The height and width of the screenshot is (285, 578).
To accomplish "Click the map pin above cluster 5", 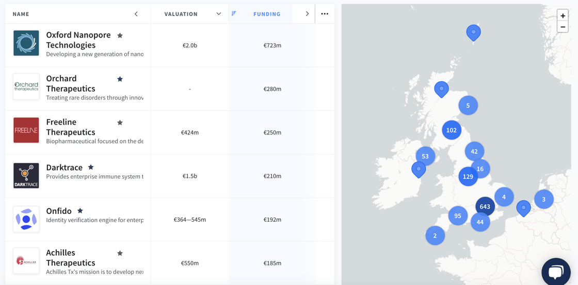I will click(441, 89).
